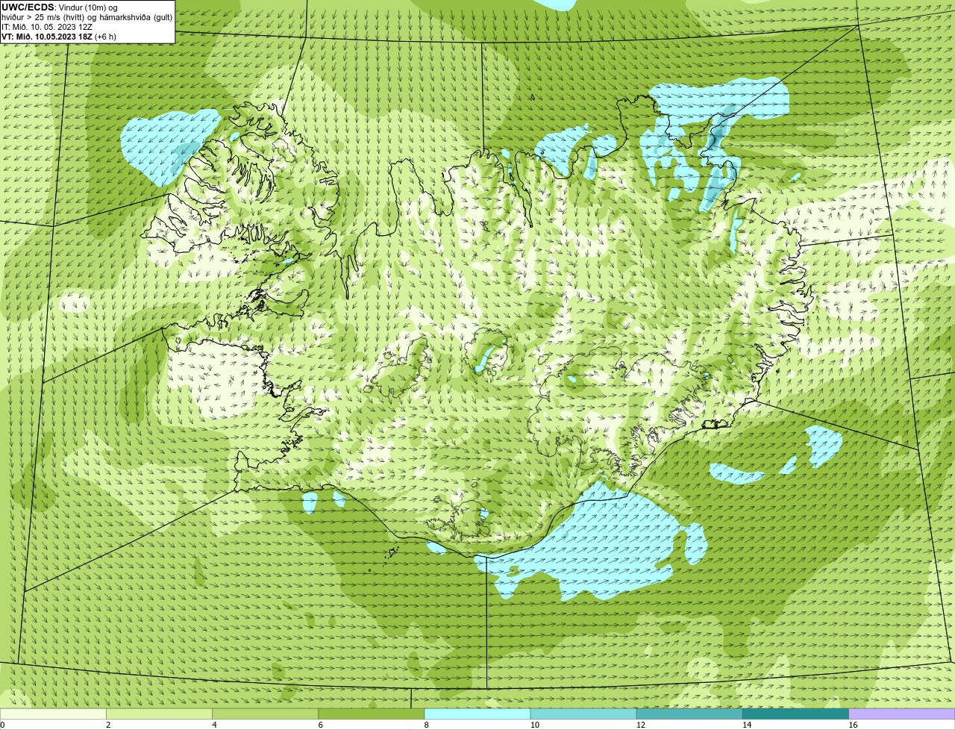Click the scale label "14"
The width and height of the screenshot is (955, 730).
coord(746,725)
